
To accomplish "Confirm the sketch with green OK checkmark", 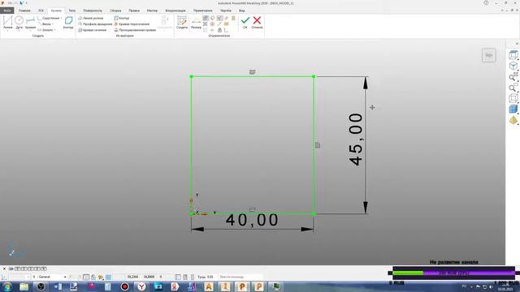I will point(245,23).
